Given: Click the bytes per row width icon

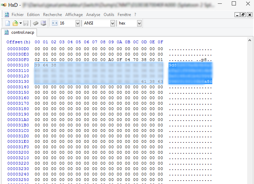Looking at the screenshot, I should 55,23.
